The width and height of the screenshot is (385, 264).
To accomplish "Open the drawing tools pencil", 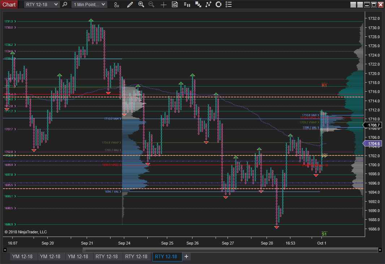I will coord(130,5).
